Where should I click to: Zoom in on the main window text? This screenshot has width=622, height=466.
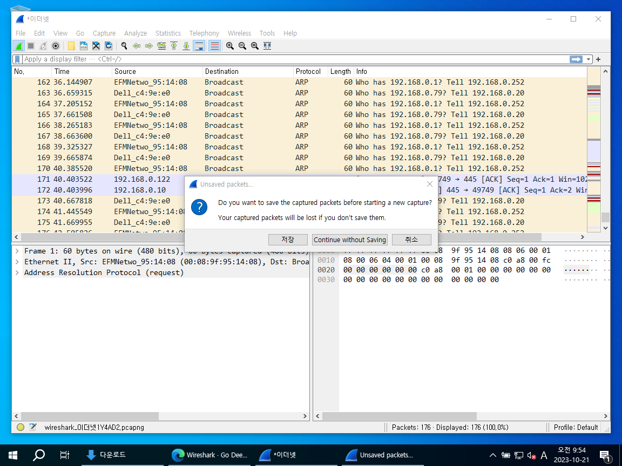coord(229,46)
